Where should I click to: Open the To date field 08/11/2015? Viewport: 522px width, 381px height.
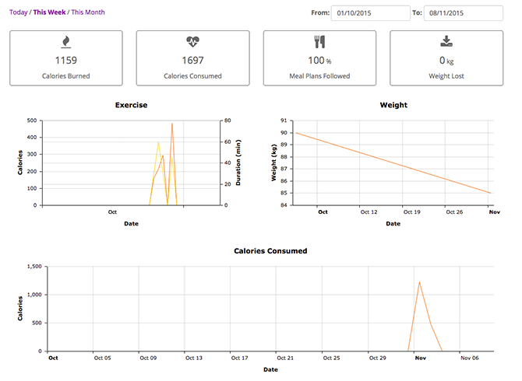pos(463,13)
